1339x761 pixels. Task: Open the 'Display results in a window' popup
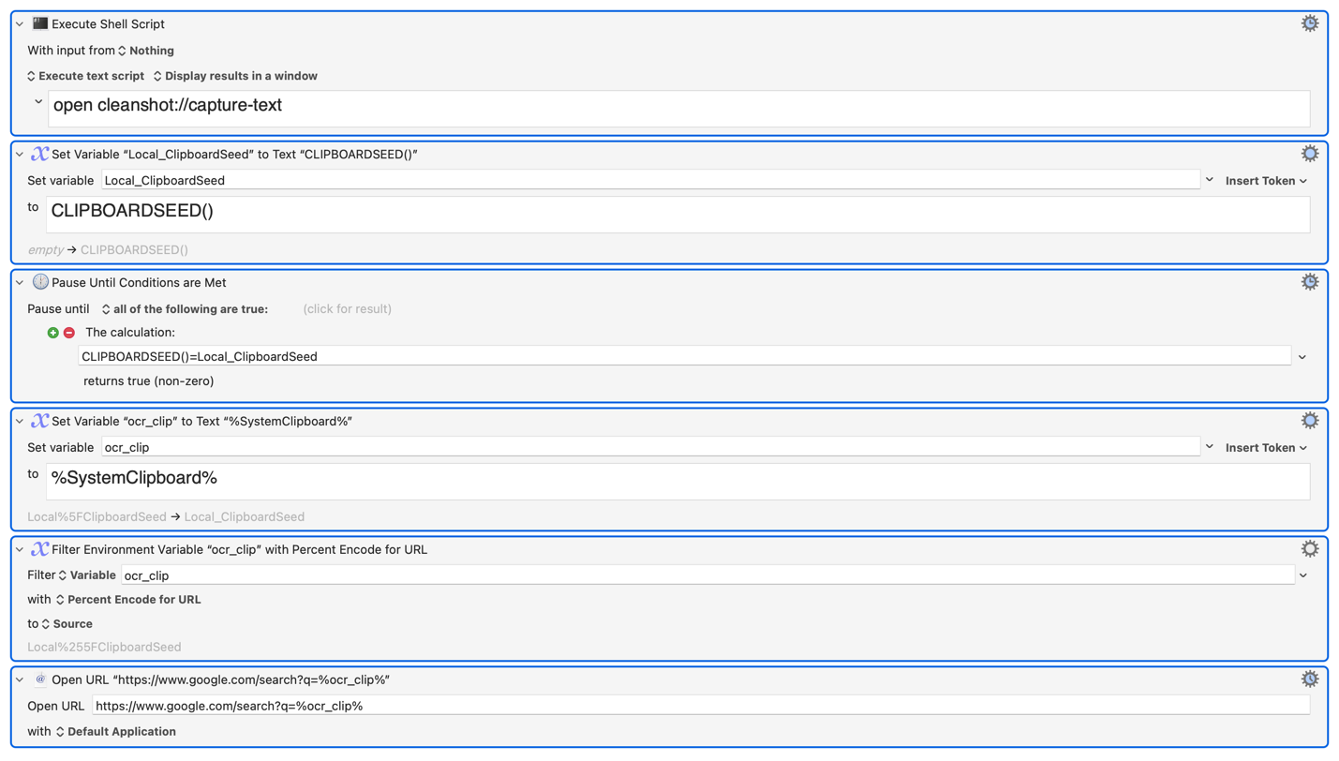[x=235, y=76]
